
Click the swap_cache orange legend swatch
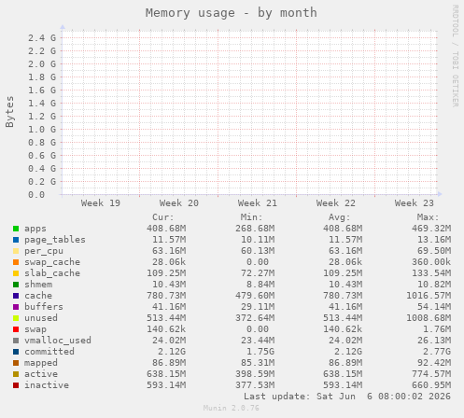tap(16, 262)
